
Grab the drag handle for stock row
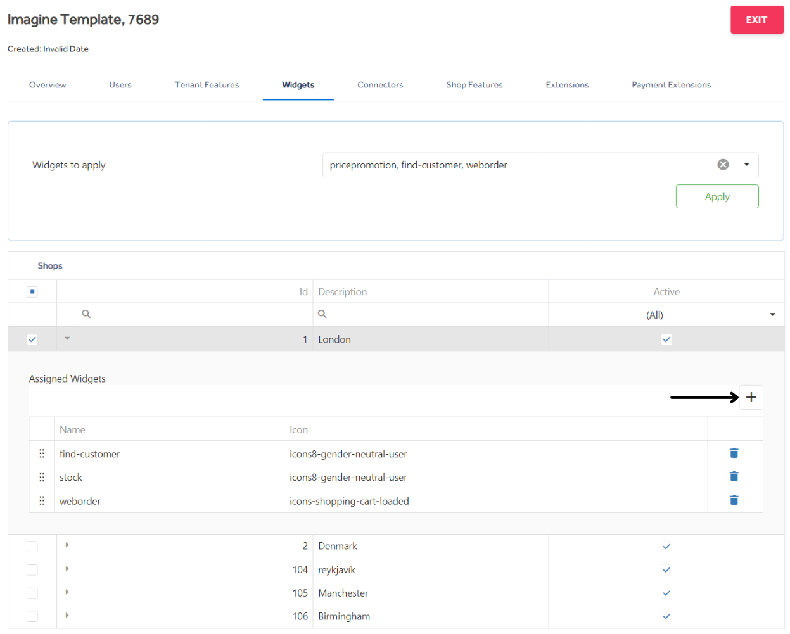tap(42, 477)
